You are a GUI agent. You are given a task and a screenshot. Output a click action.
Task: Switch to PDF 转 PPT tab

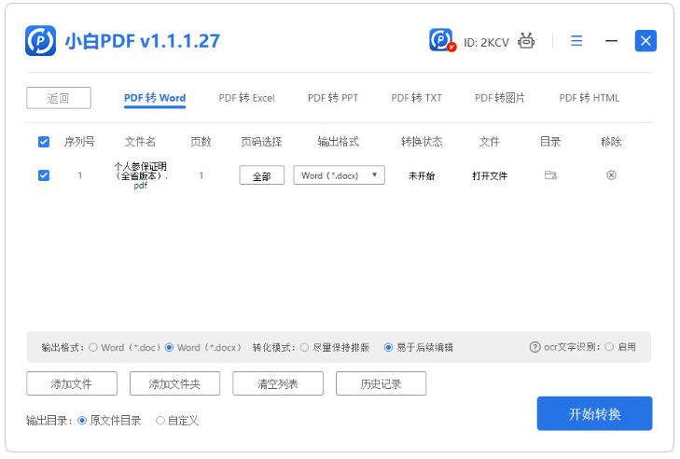(333, 98)
